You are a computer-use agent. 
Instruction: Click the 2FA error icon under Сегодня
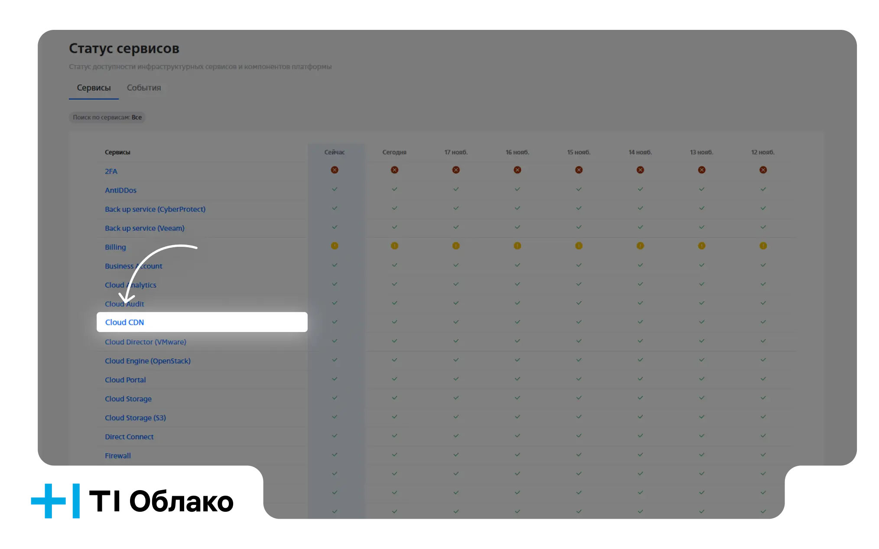394,170
